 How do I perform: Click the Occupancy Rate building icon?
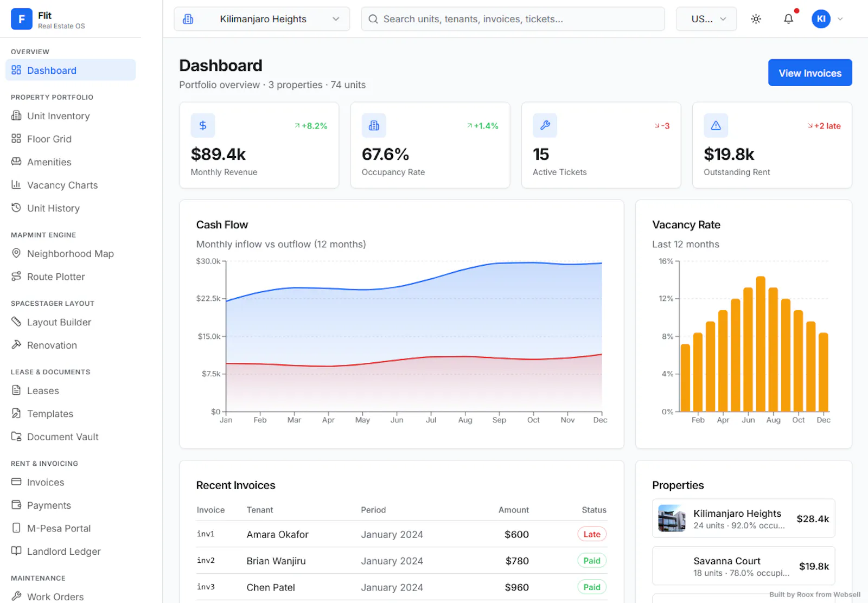pyautogui.click(x=374, y=125)
